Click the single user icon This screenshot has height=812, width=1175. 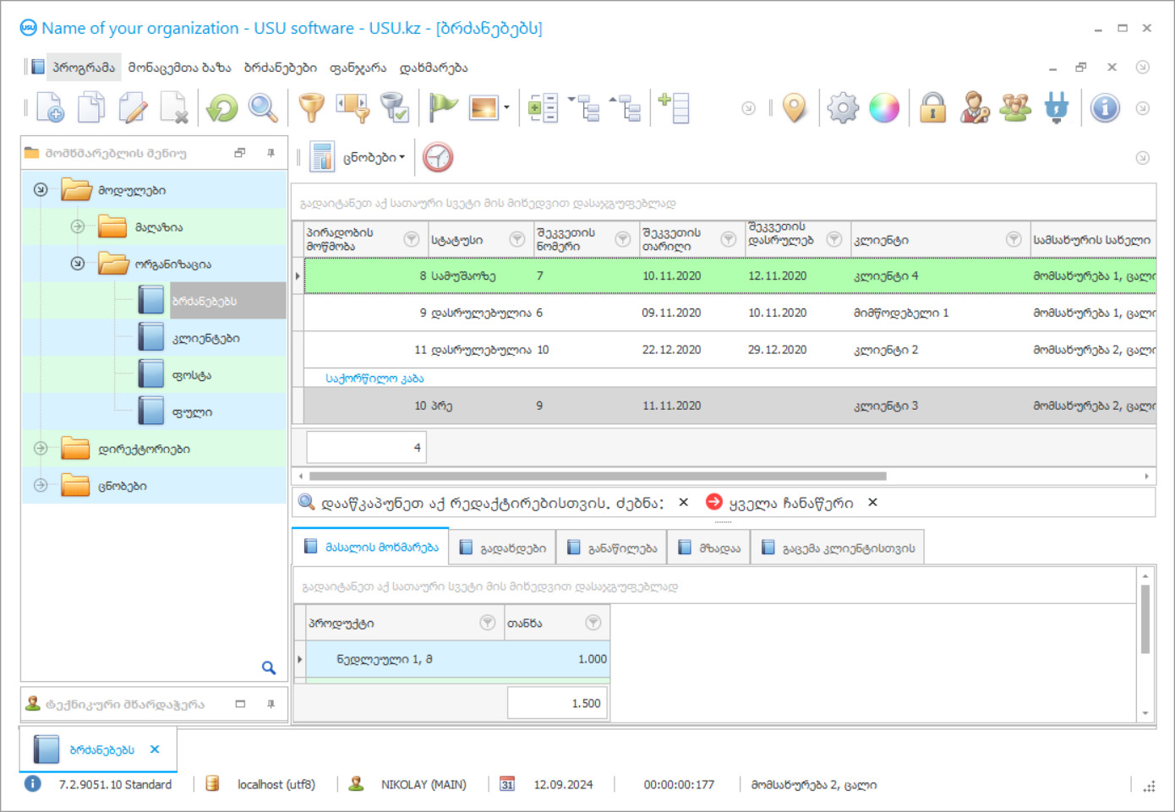pos(974,108)
